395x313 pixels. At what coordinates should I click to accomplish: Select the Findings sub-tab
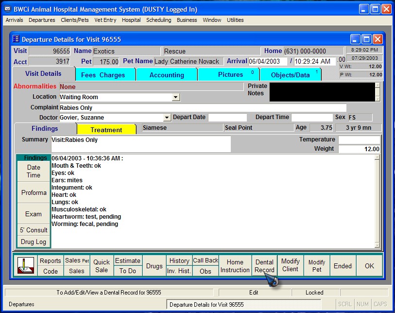pos(45,128)
